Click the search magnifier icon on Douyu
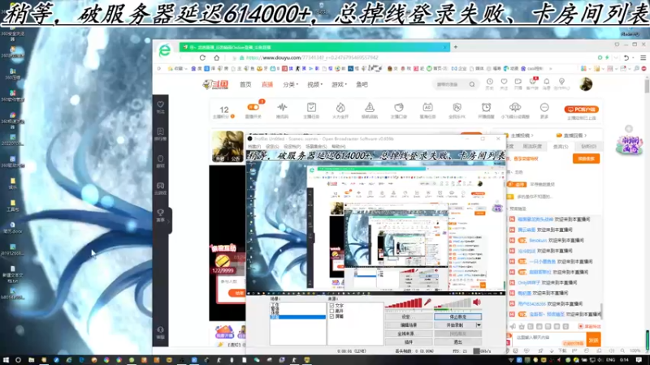Screen dimensions: 650x365 [472, 84]
